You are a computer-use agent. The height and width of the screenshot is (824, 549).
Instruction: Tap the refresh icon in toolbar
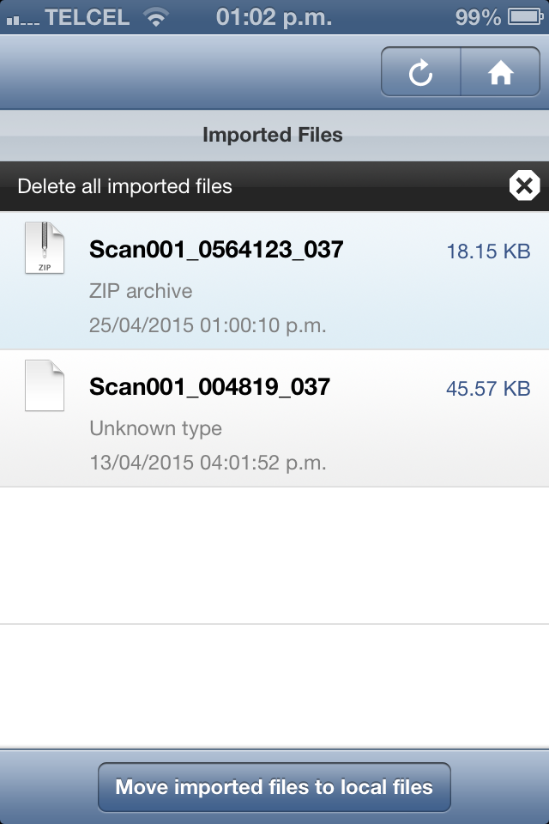click(420, 73)
